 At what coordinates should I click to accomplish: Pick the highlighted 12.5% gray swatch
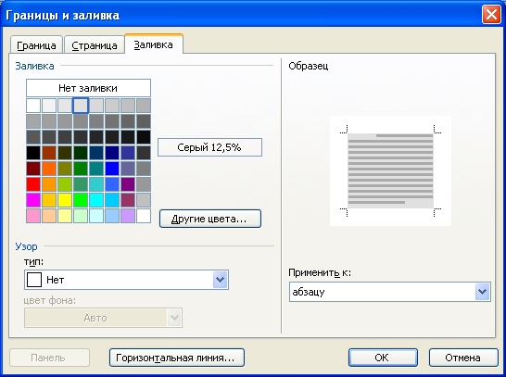click(81, 106)
